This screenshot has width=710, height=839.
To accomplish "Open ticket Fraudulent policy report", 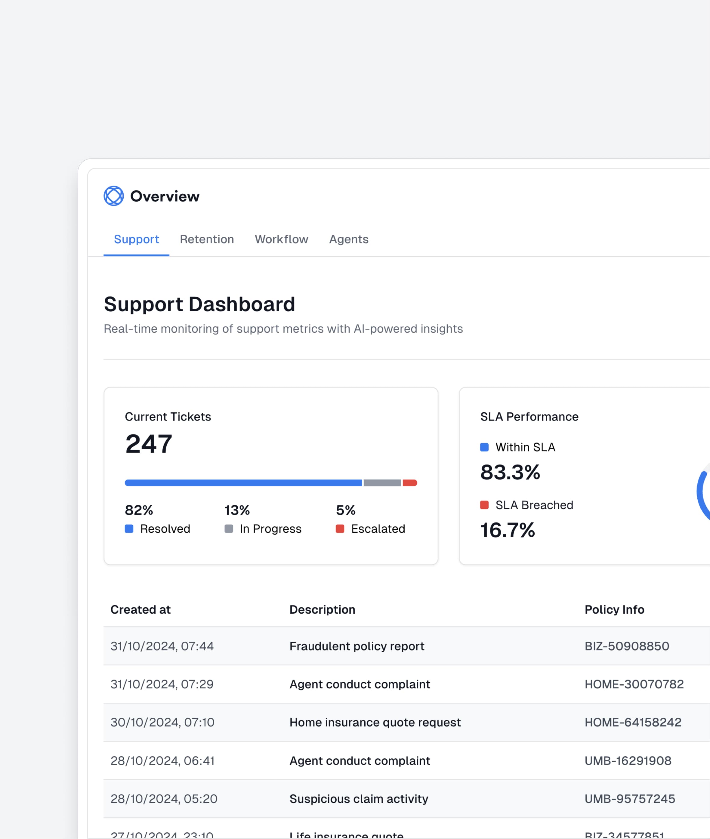I will [357, 646].
